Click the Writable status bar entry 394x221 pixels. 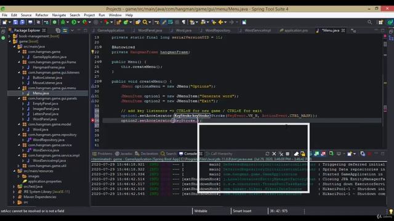(201, 211)
